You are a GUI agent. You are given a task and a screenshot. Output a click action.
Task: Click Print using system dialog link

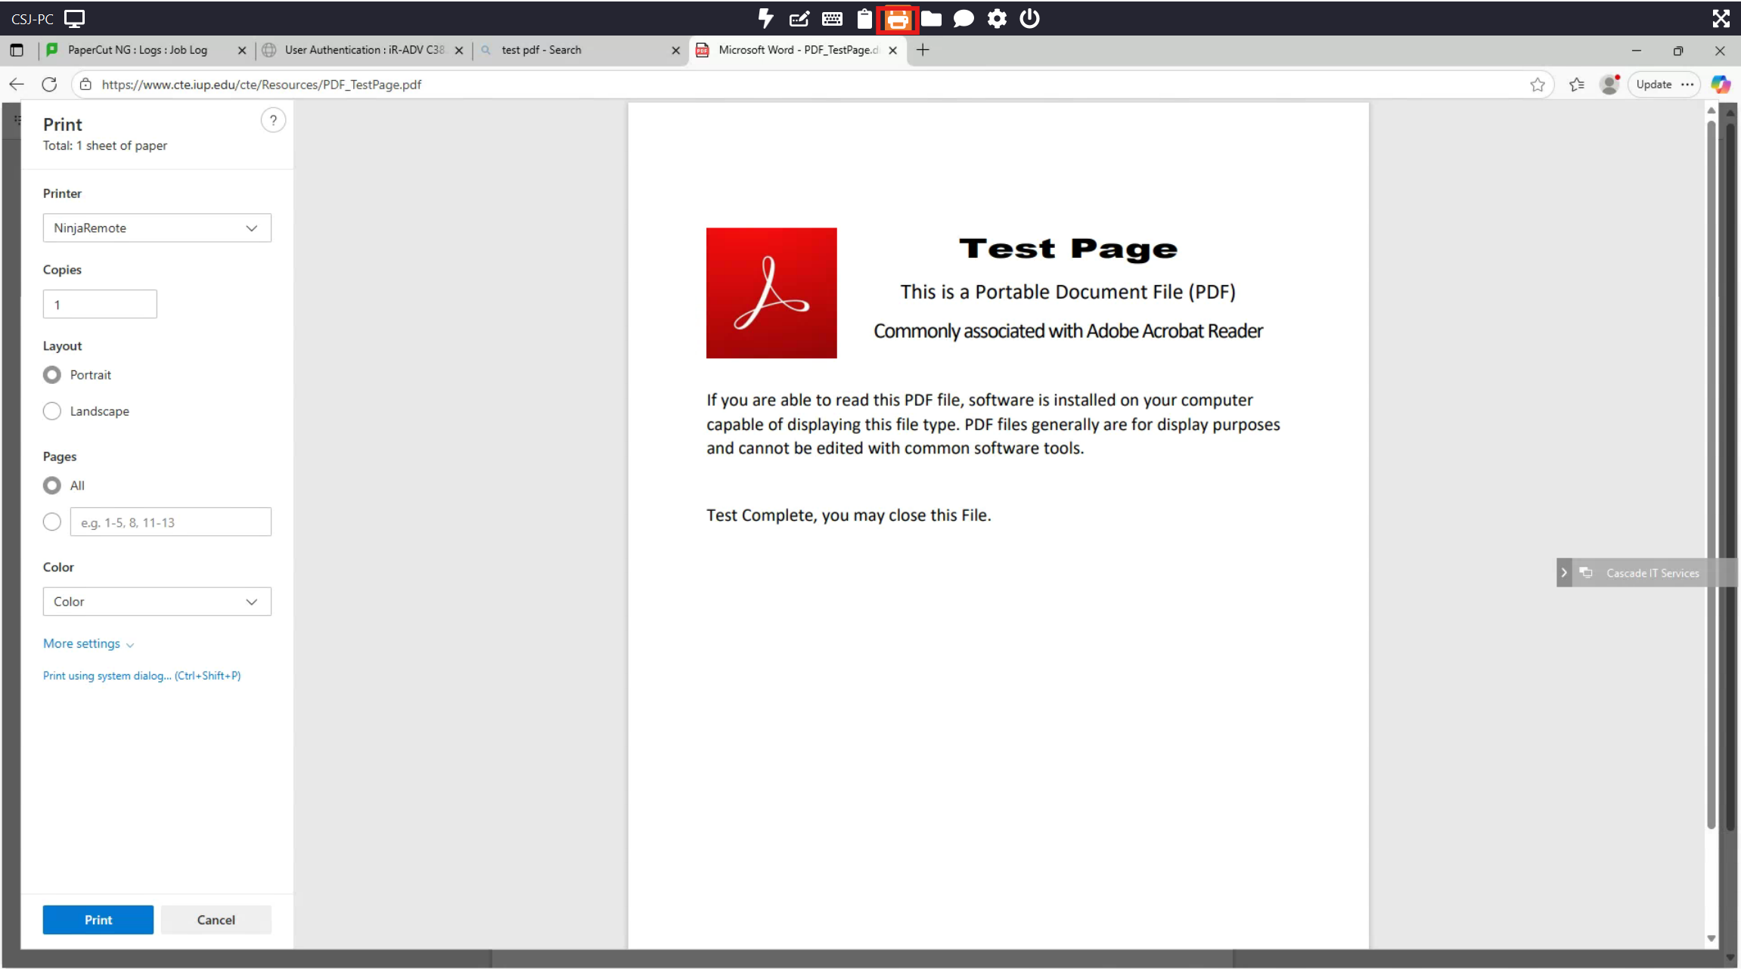[141, 676]
